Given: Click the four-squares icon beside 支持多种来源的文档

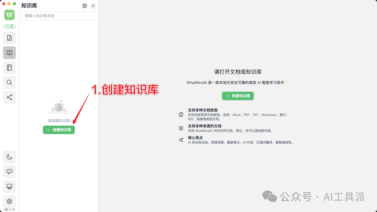Looking at the screenshot, I should [181, 128].
